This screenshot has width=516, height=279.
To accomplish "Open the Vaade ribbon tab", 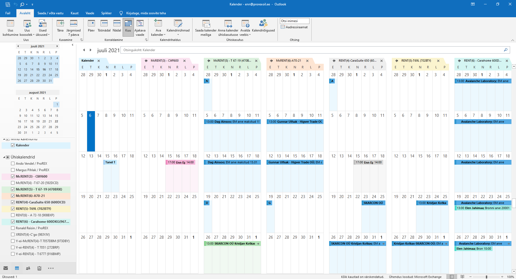I will (x=90, y=13).
